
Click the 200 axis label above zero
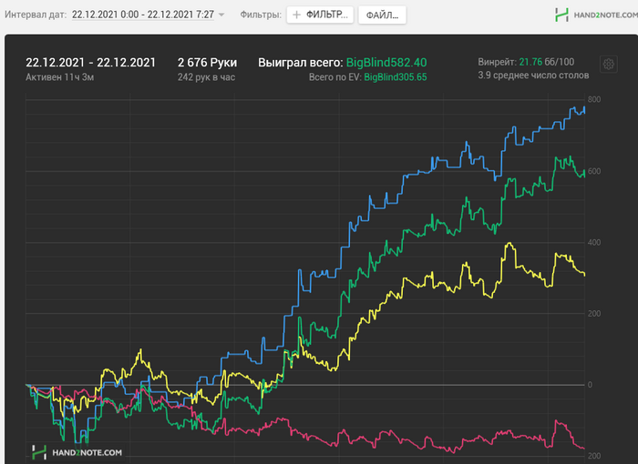594,313
